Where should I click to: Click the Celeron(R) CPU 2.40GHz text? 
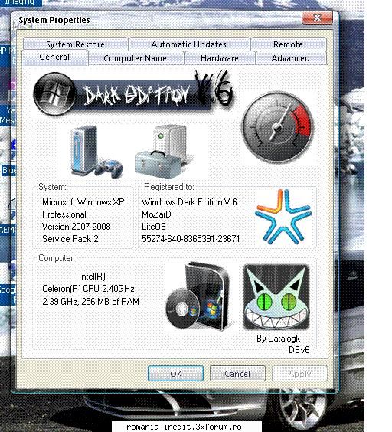coord(88,289)
